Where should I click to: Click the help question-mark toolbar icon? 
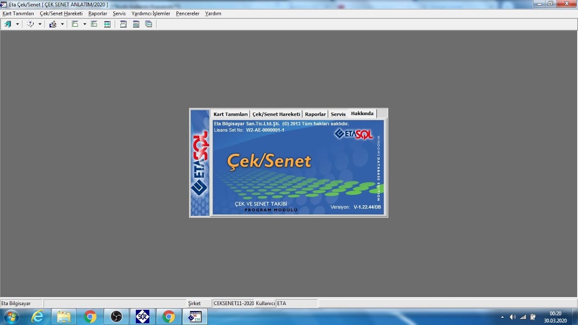click(30, 24)
